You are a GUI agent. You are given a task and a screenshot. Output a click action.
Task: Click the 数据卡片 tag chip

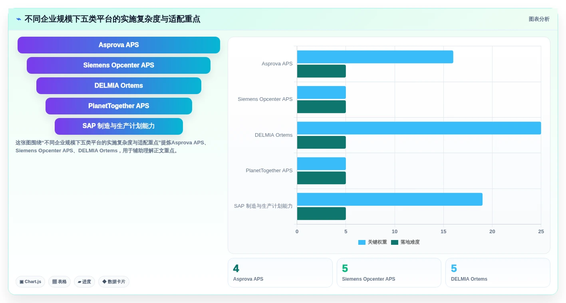pyautogui.click(x=114, y=282)
